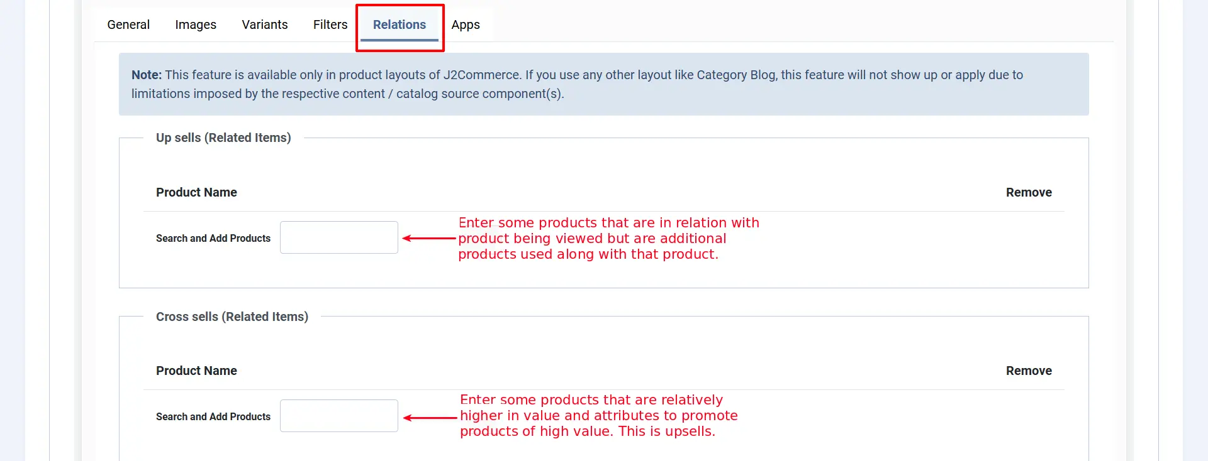Image resolution: width=1208 pixels, height=461 pixels.
Task: Click the blue Note information box
Action: pyautogui.click(x=604, y=84)
